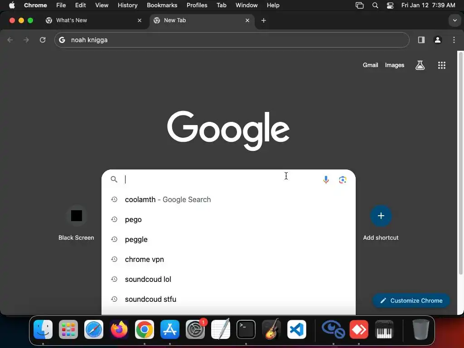The width and height of the screenshot is (464, 348).
Task: Open the History menu
Action: point(127,5)
